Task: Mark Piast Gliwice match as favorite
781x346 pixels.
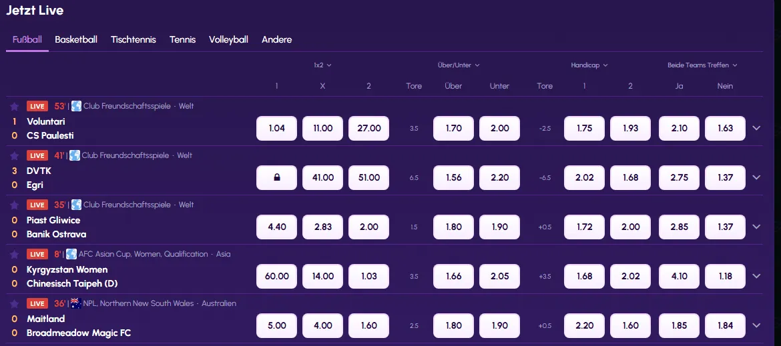Action: pos(15,205)
